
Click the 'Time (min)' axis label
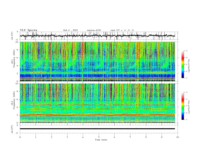(x=101, y=140)
